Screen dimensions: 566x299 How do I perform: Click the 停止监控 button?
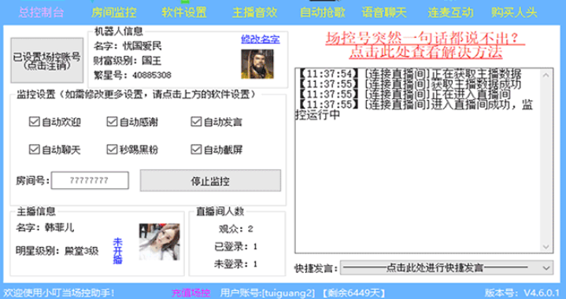point(210,180)
